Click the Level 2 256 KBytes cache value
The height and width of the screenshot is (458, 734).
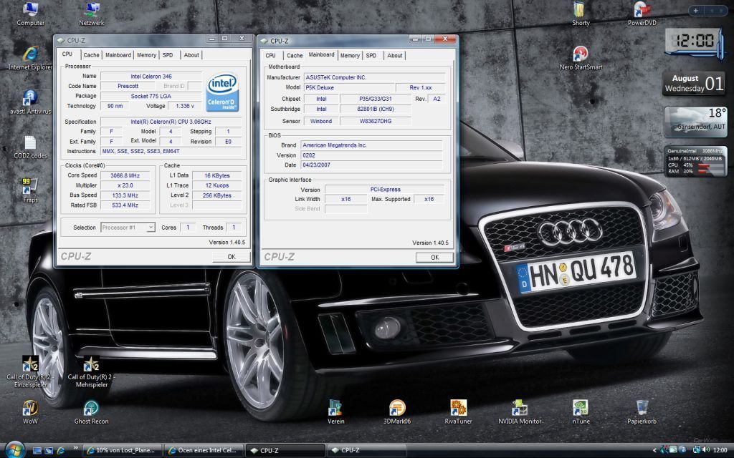tap(216, 195)
